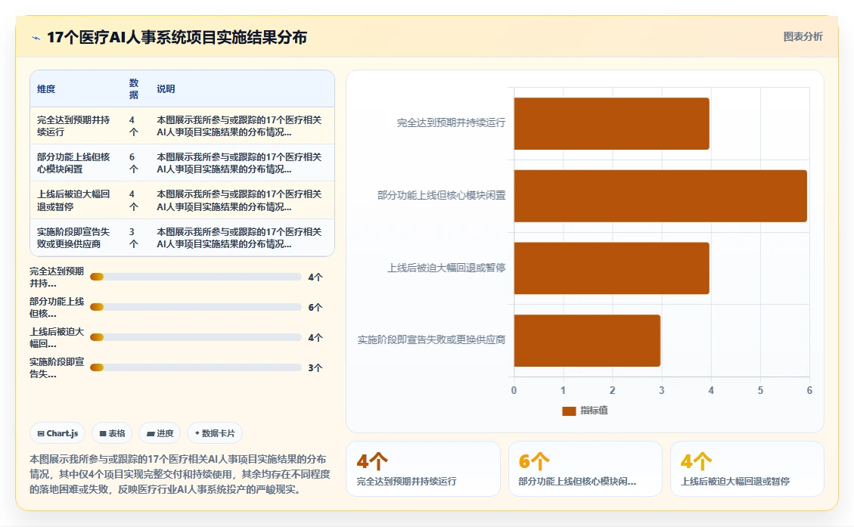Click the x-axis tick value 6
This screenshot has width=854, height=527.
[x=809, y=390]
